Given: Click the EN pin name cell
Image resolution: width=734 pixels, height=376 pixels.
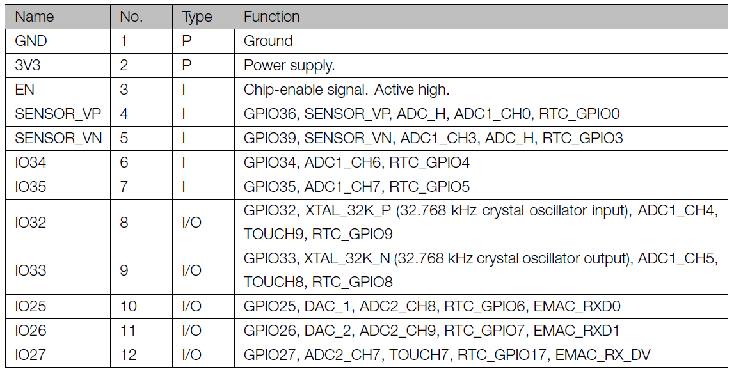Looking at the screenshot, I should (x=24, y=90).
